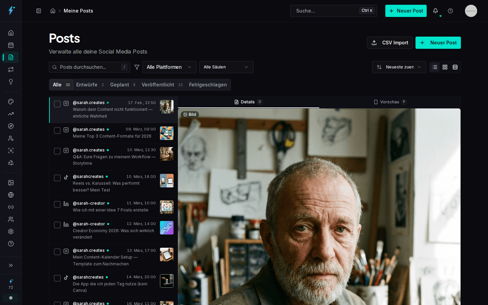Open the link icon in the sidebar
The image size is (488, 305).
coord(11,207)
